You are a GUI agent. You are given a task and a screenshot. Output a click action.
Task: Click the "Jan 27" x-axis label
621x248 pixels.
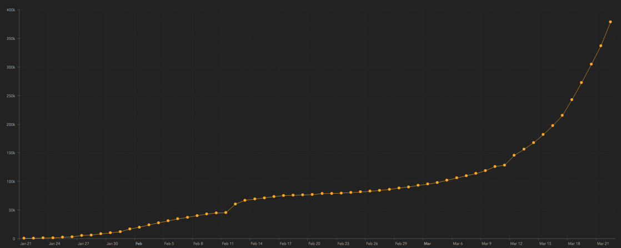[x=83, y=244]
